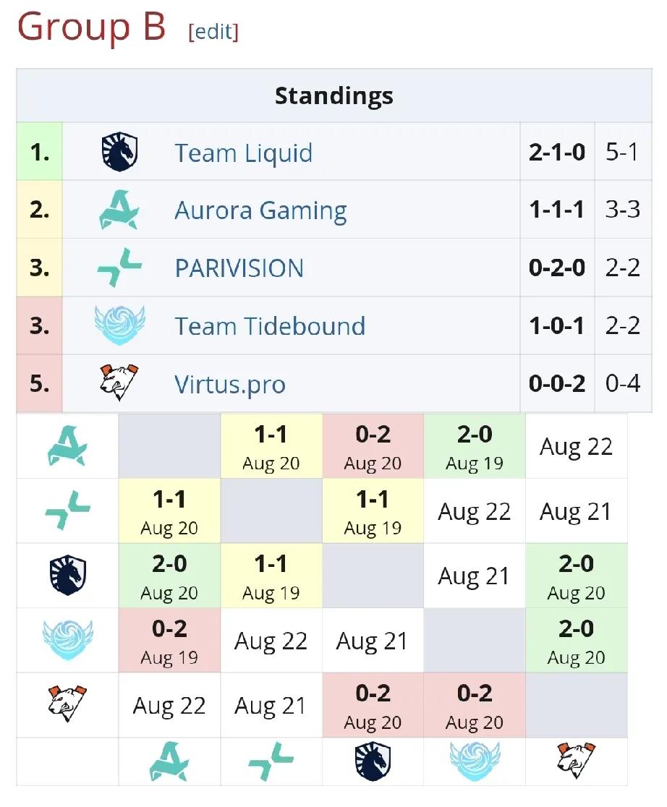Click the Team Liquid logo in standings

tap(119, 151)
